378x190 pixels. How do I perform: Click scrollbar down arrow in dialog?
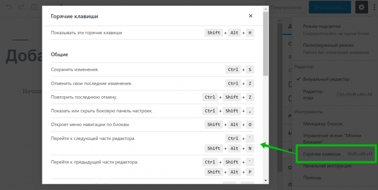(266, 180)
